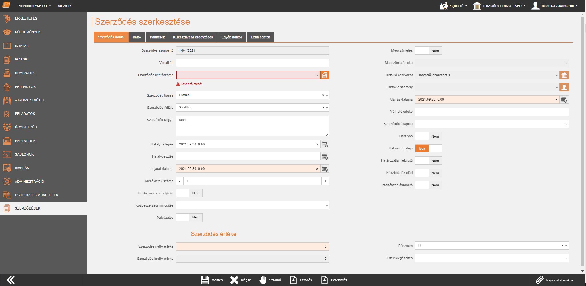Open the Ügyiratok sidebar icon

coord(7,73)
